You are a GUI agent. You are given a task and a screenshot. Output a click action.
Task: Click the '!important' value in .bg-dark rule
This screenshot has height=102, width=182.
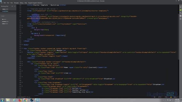coord(60,35)
